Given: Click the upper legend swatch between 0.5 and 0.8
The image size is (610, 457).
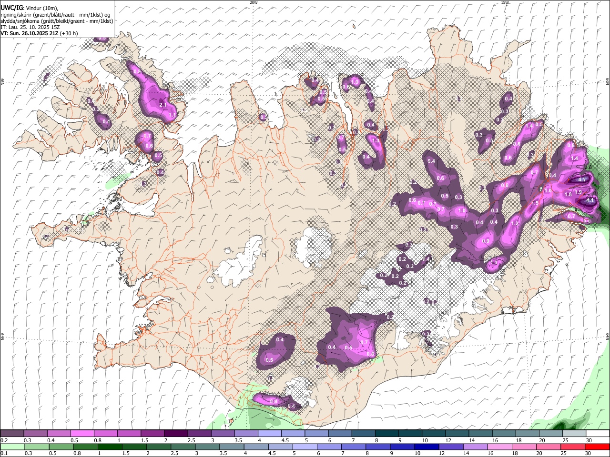Looking at the screenshot, I should [x=82, y=434].
